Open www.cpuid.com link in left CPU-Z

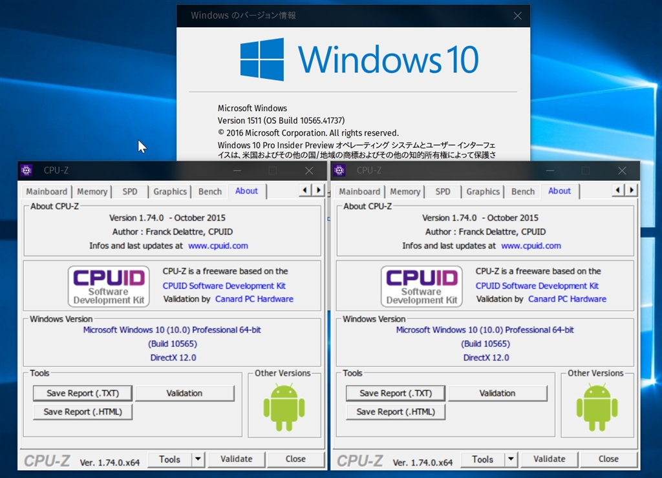[218, 245]
